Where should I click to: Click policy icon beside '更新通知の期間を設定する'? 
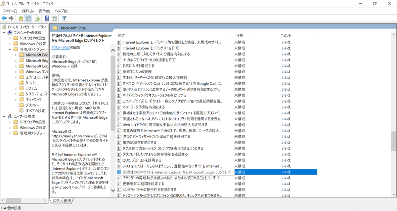tap(119, 184)
